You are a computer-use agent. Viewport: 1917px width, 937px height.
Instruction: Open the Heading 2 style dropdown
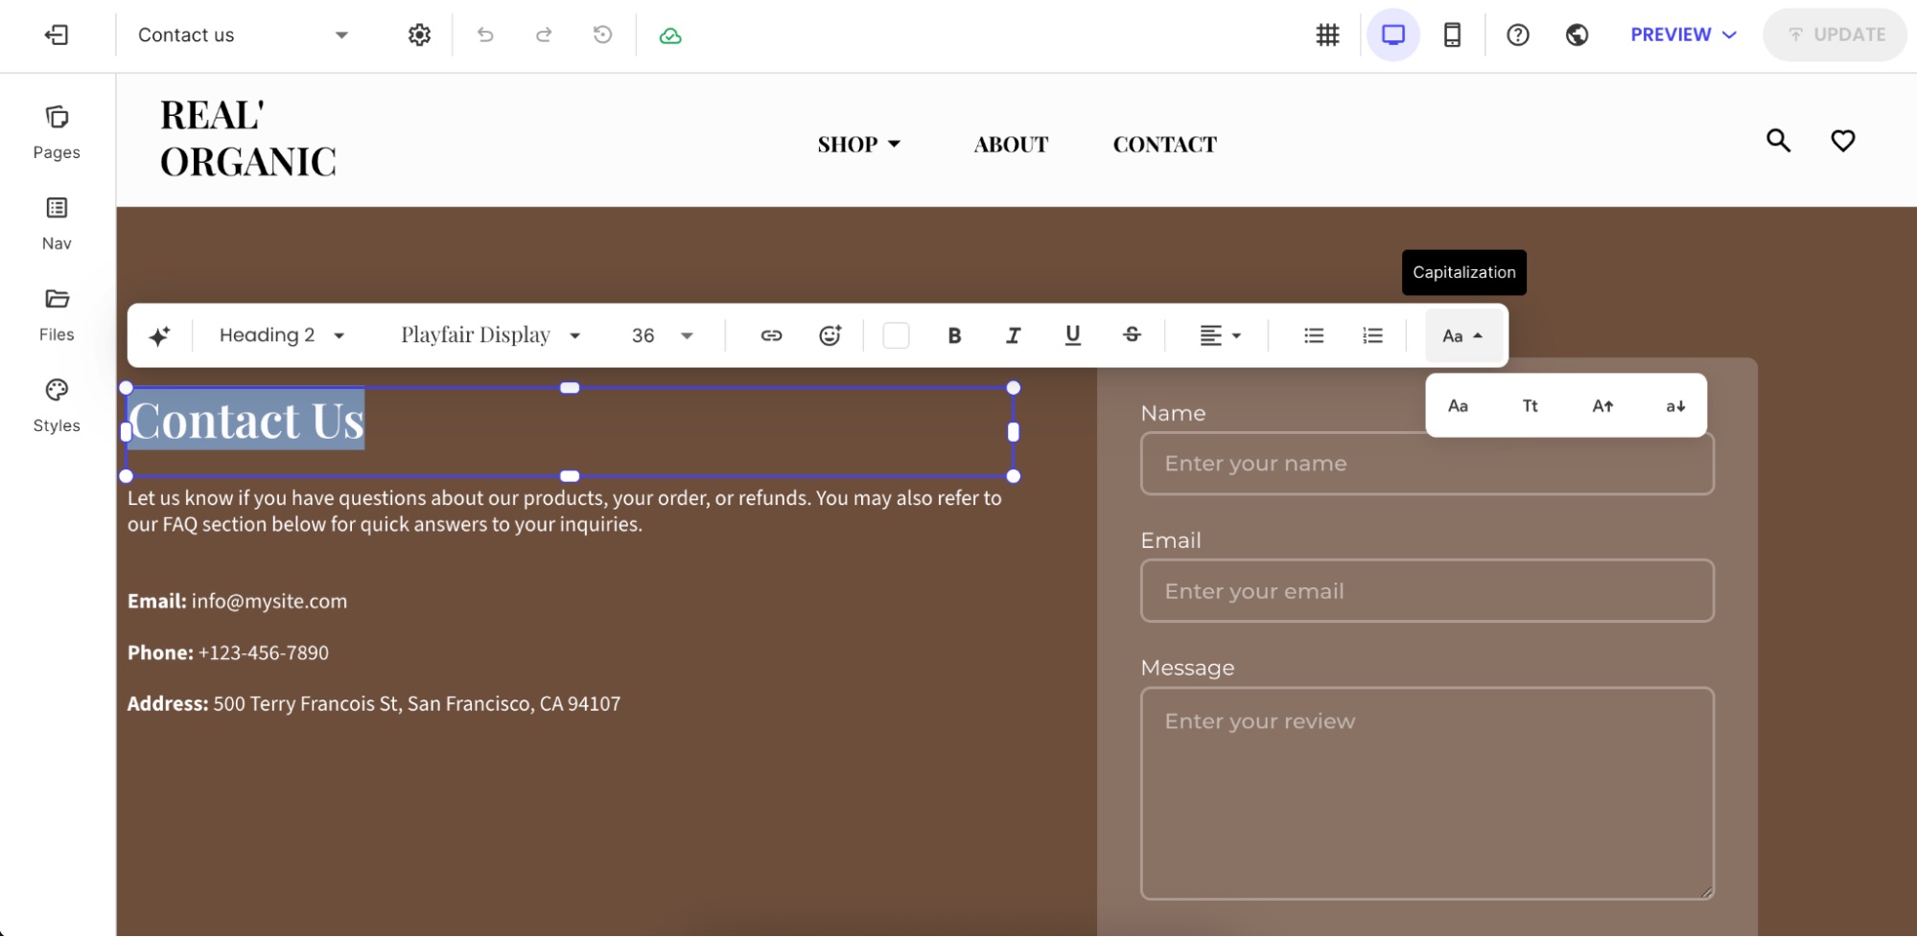point(282,335)
